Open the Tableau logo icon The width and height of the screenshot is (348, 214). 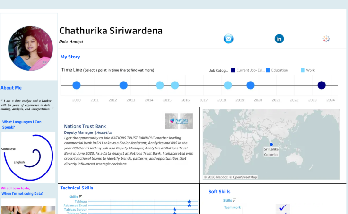326,39
